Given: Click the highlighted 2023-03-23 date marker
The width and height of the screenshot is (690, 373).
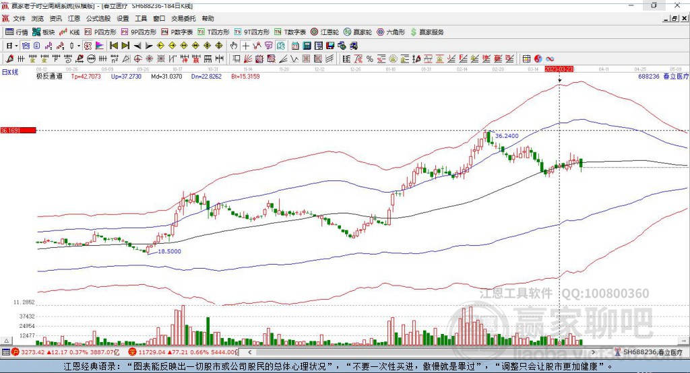Looking at the screenshot, I should pyautogui.click(x=559, y=69).
